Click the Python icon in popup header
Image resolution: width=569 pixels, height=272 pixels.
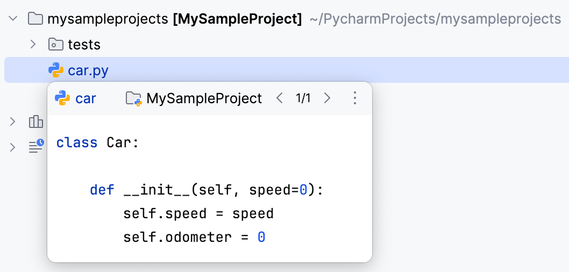[63, 98]
